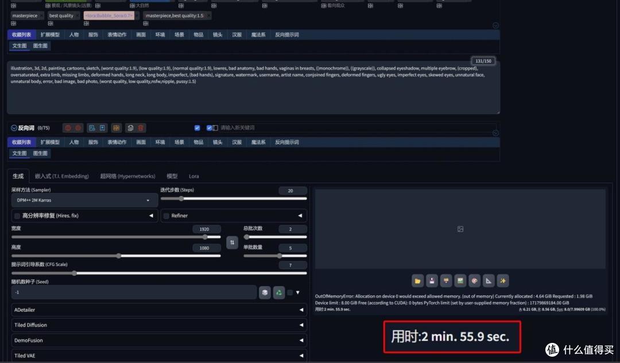Swap width and height with the arrows button
Image resolution: width=620 pixels, height=363 pixels.
pyautogui.click(x=232, y=242)
